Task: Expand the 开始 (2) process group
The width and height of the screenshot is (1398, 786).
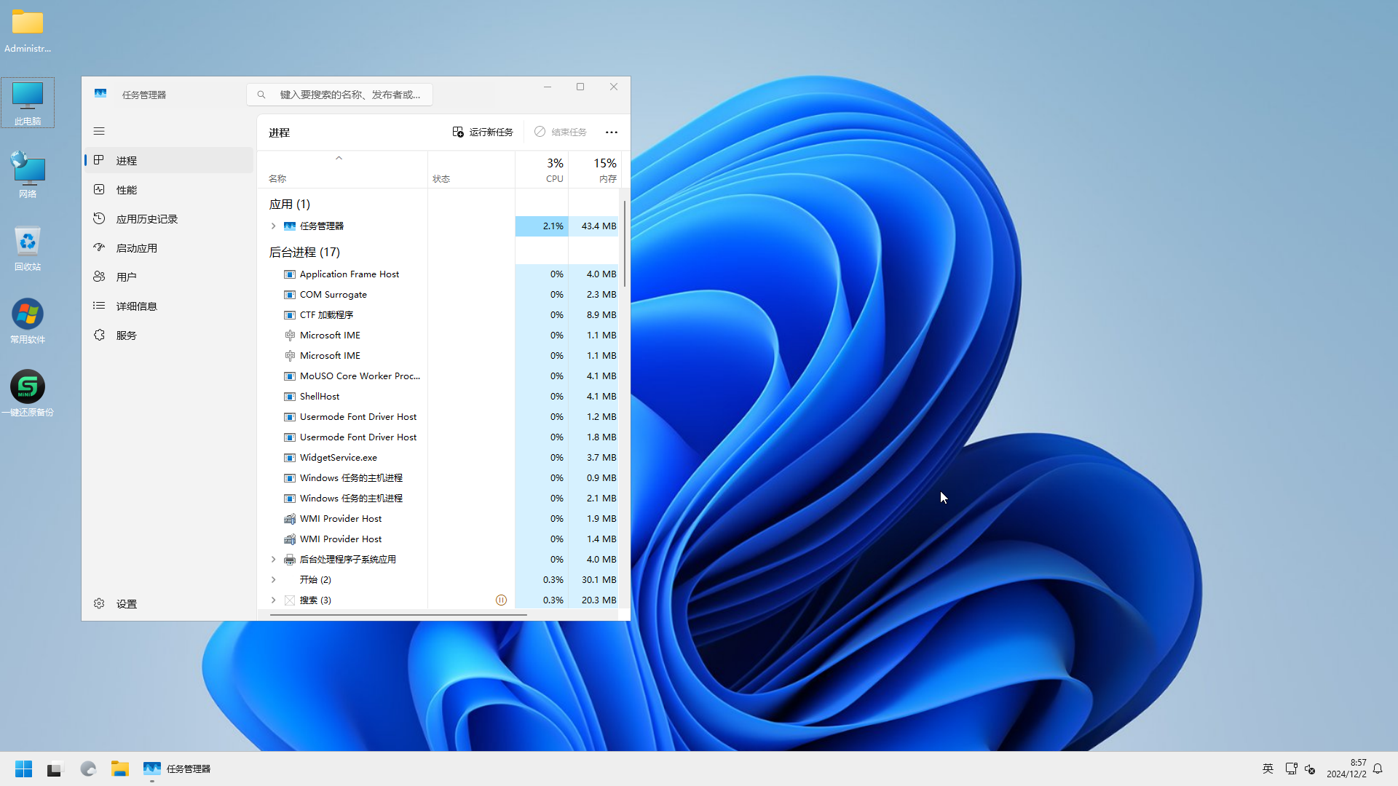Action: click(274, 579)
